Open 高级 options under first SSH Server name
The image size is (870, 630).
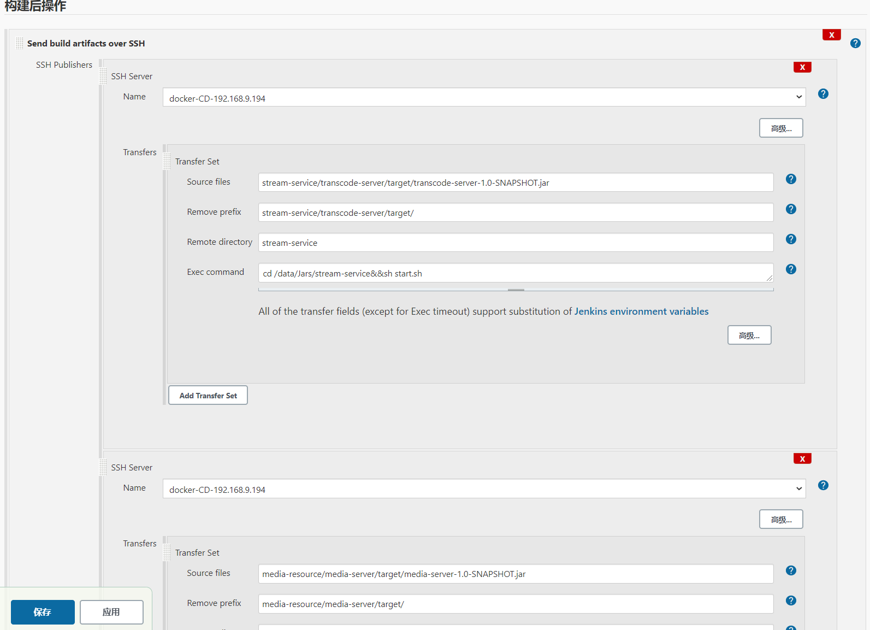pos(781,128)
